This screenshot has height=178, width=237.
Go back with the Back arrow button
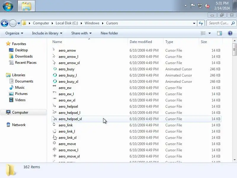(x=4, y=23)
